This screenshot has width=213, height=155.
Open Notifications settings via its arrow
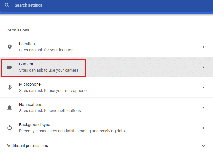[x=203, y=108]
